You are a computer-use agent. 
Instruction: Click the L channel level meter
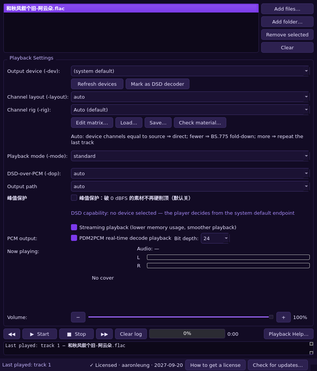228,257
